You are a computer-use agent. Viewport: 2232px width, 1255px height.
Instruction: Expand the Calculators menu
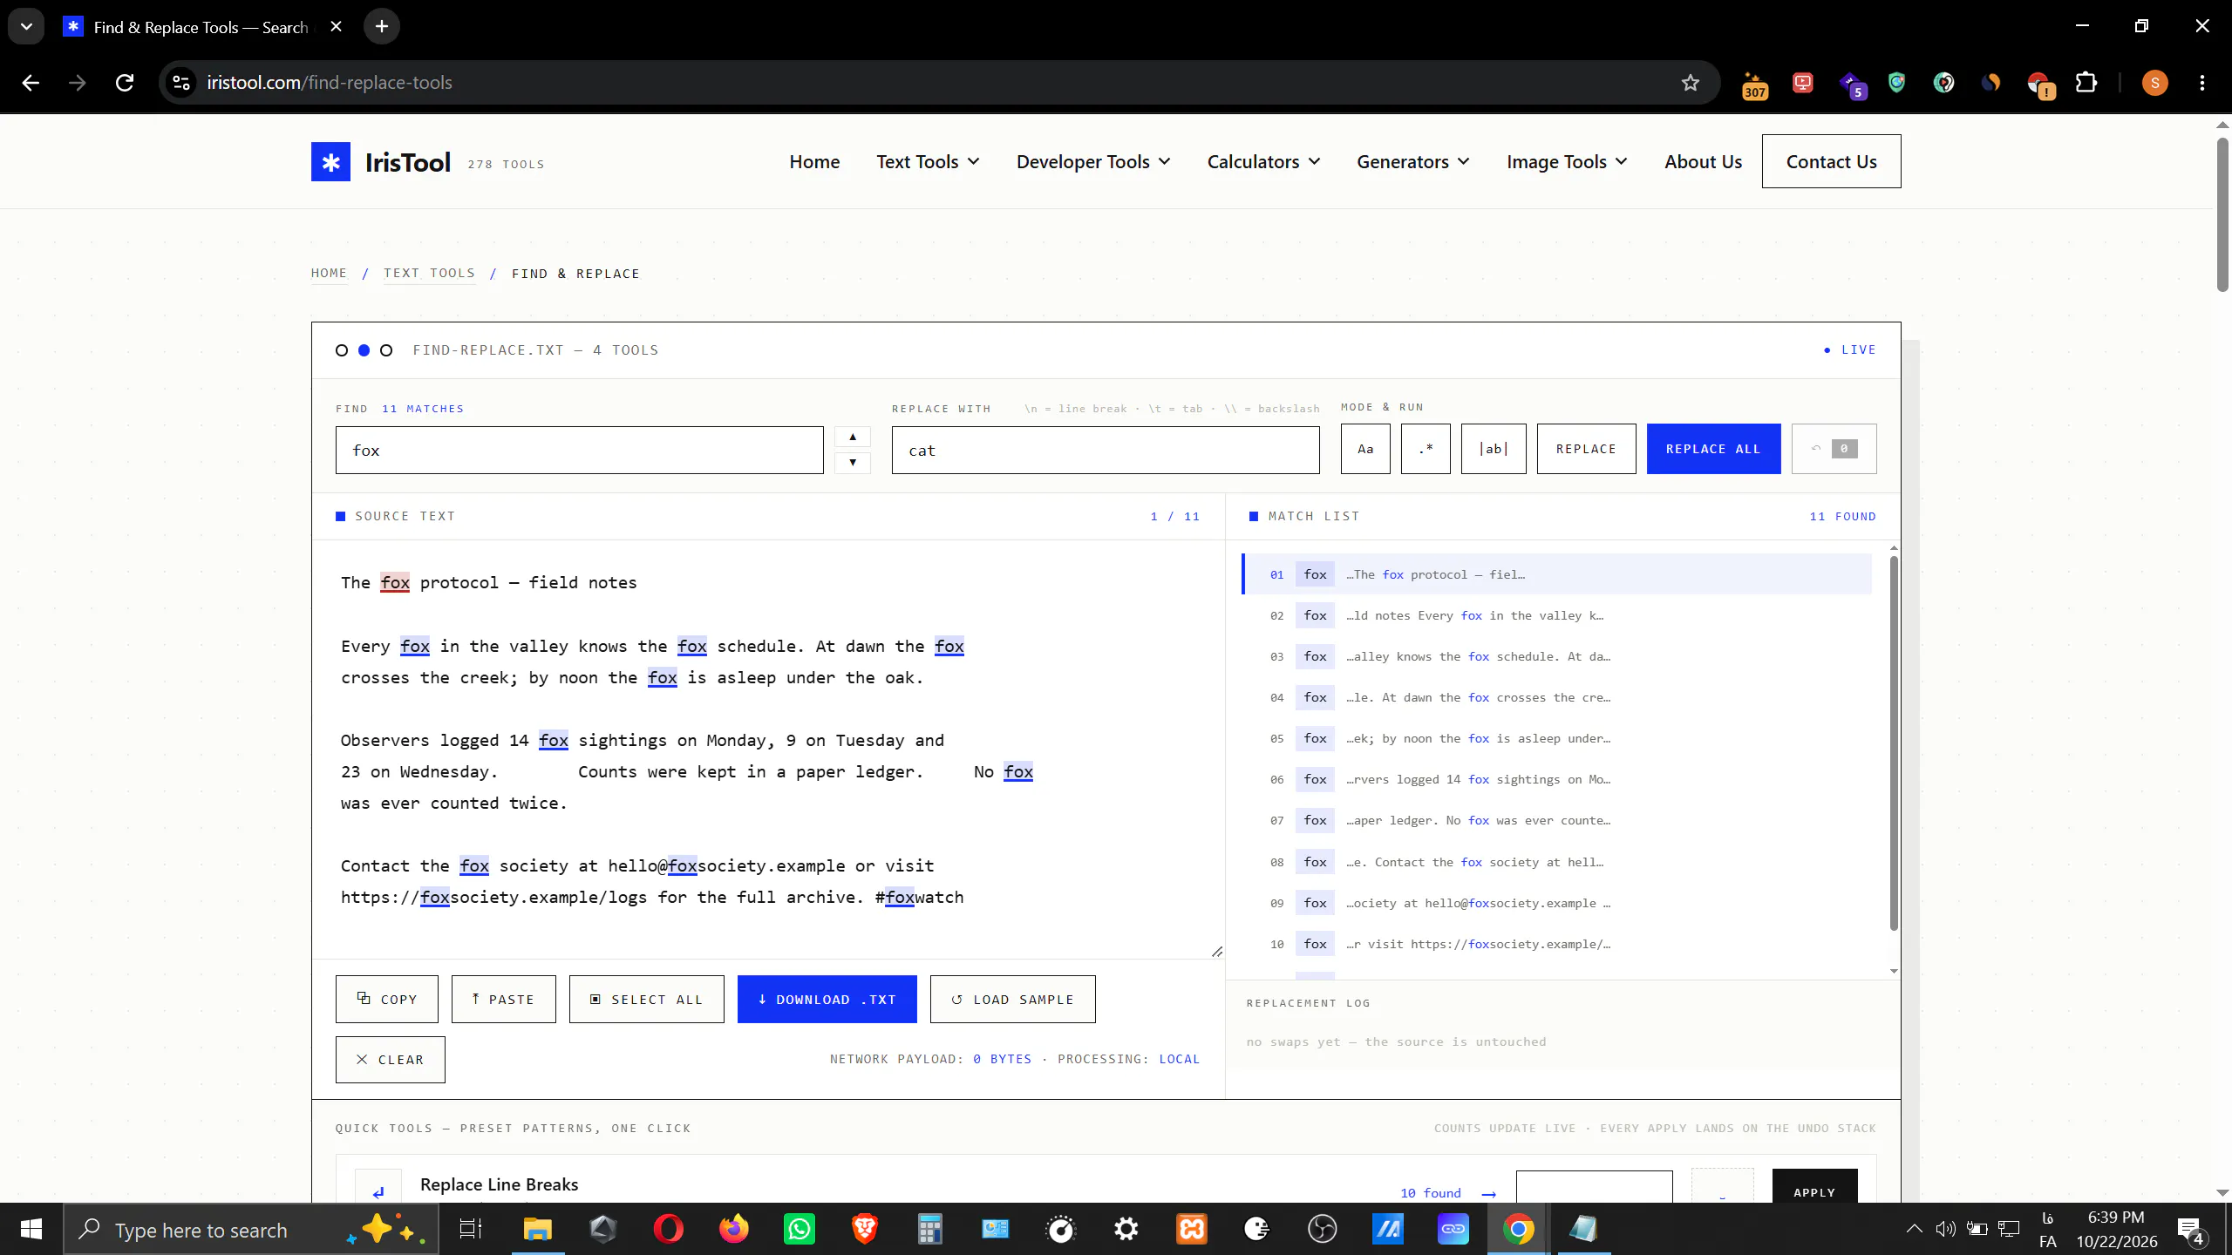point(1263,162)
